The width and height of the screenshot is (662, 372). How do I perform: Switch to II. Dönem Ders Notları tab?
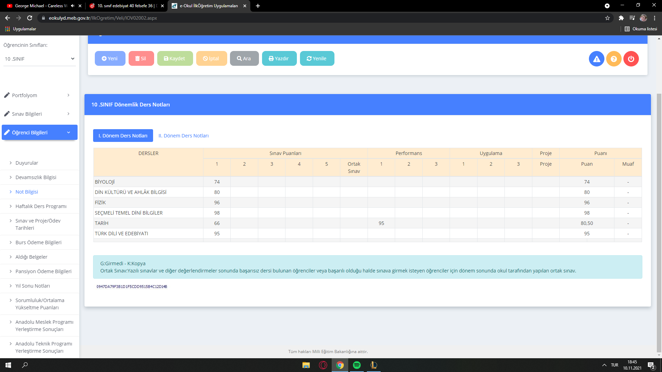click(183, 136)
